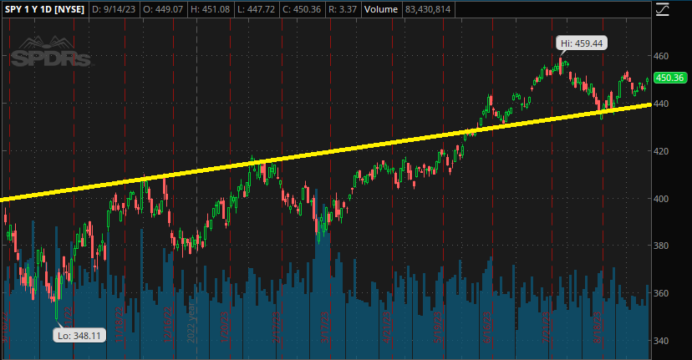Click the 3/17/23 date marker
This screenshot has height=360, width=692.
click(325, 327)
